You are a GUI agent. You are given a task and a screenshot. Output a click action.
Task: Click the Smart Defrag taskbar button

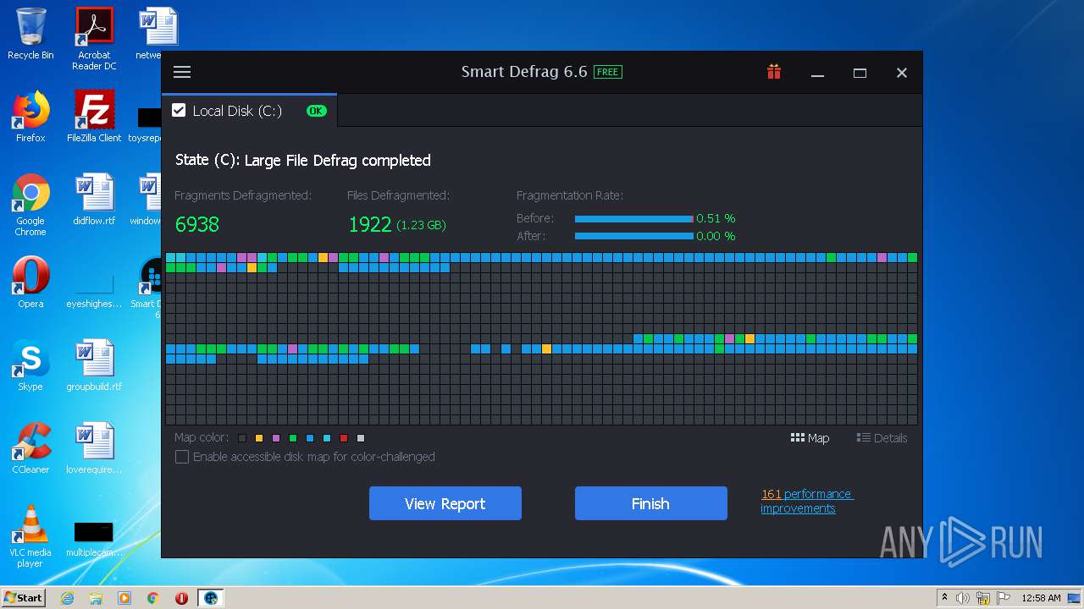[x=210, y=598]
